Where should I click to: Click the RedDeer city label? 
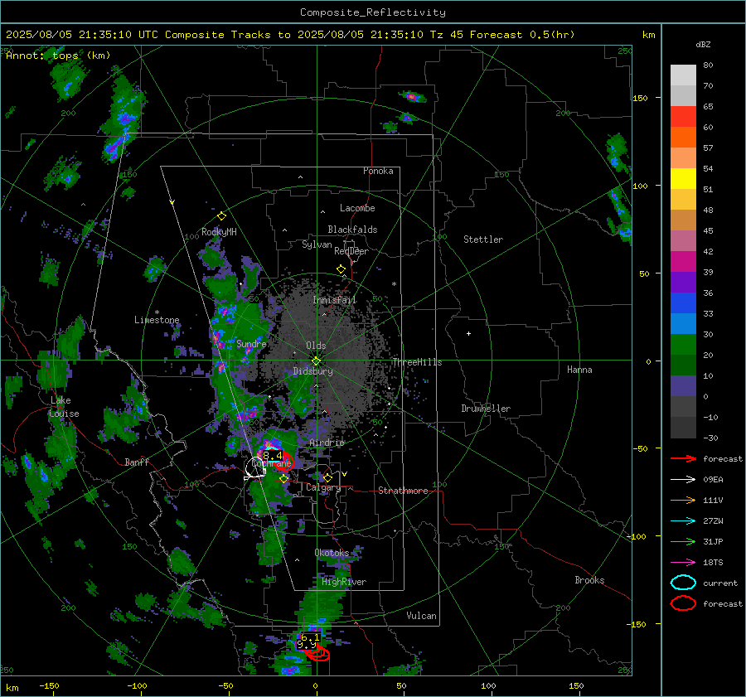351,251
